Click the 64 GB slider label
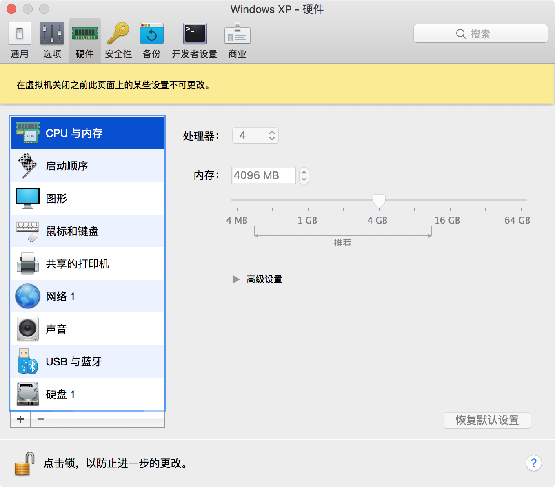Viewport: 555px width, 487px height. click(x=517, y=220)
